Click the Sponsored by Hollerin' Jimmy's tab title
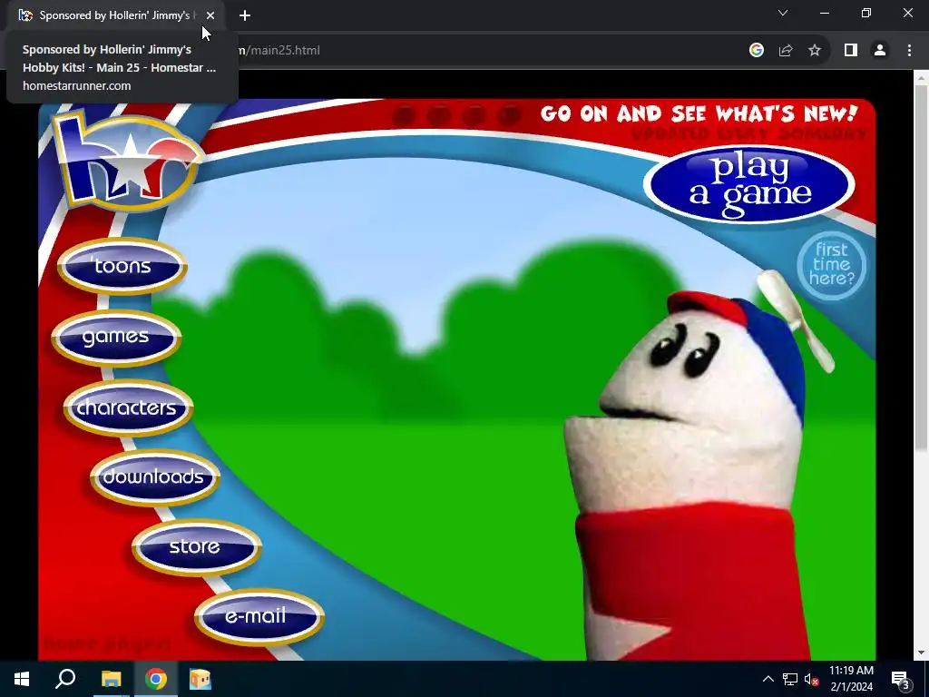 pyautogui.click(x=117, y=15)
